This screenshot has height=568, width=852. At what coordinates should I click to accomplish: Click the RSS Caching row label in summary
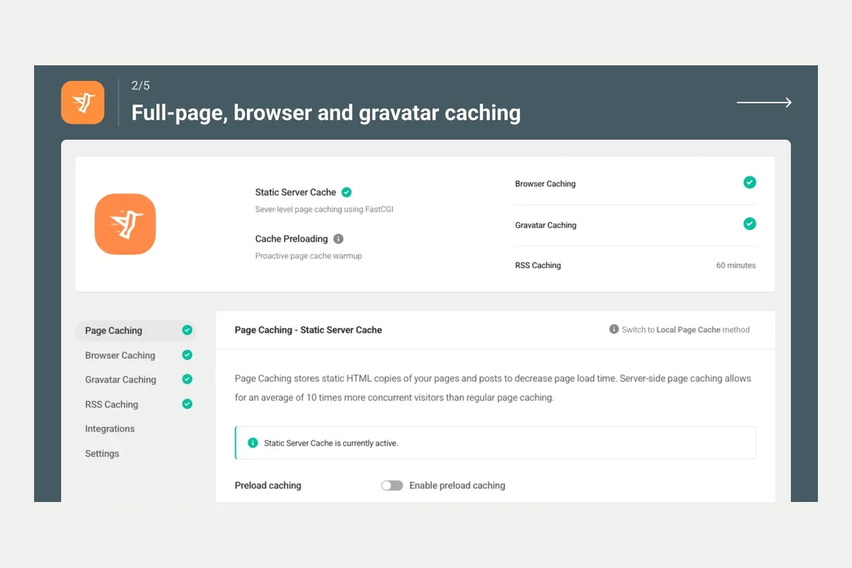(x=538, y=266)
